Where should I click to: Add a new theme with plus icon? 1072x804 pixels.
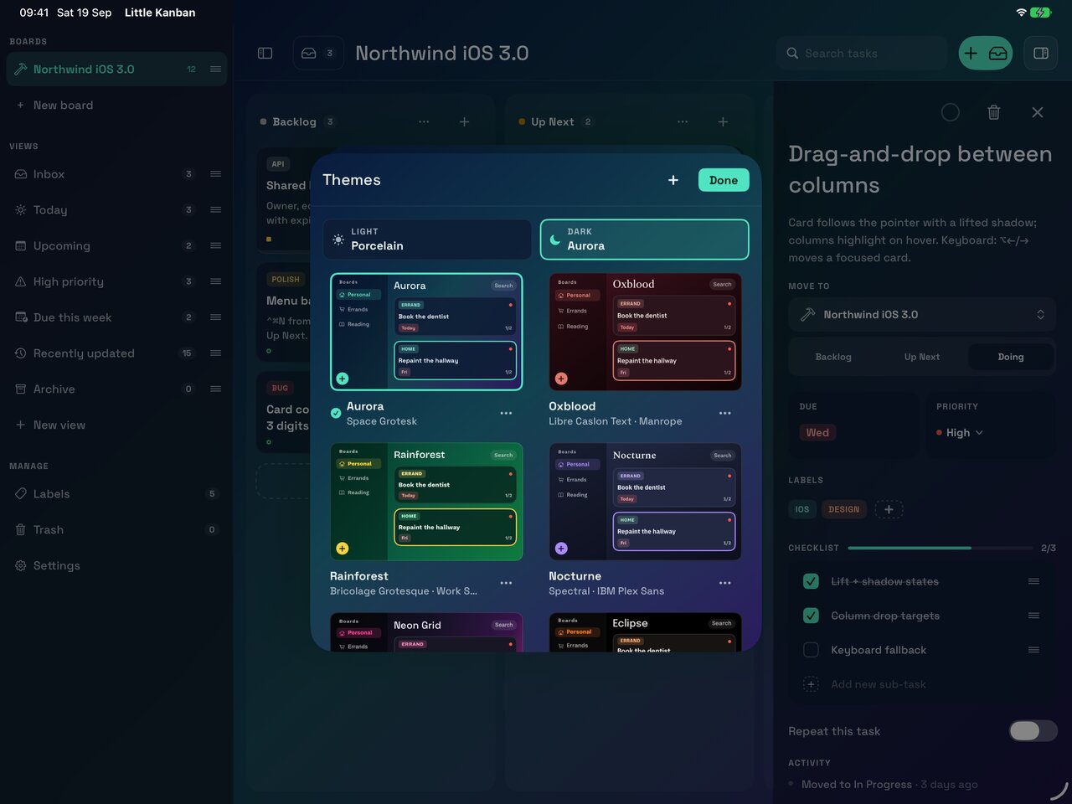coord(673,180)
